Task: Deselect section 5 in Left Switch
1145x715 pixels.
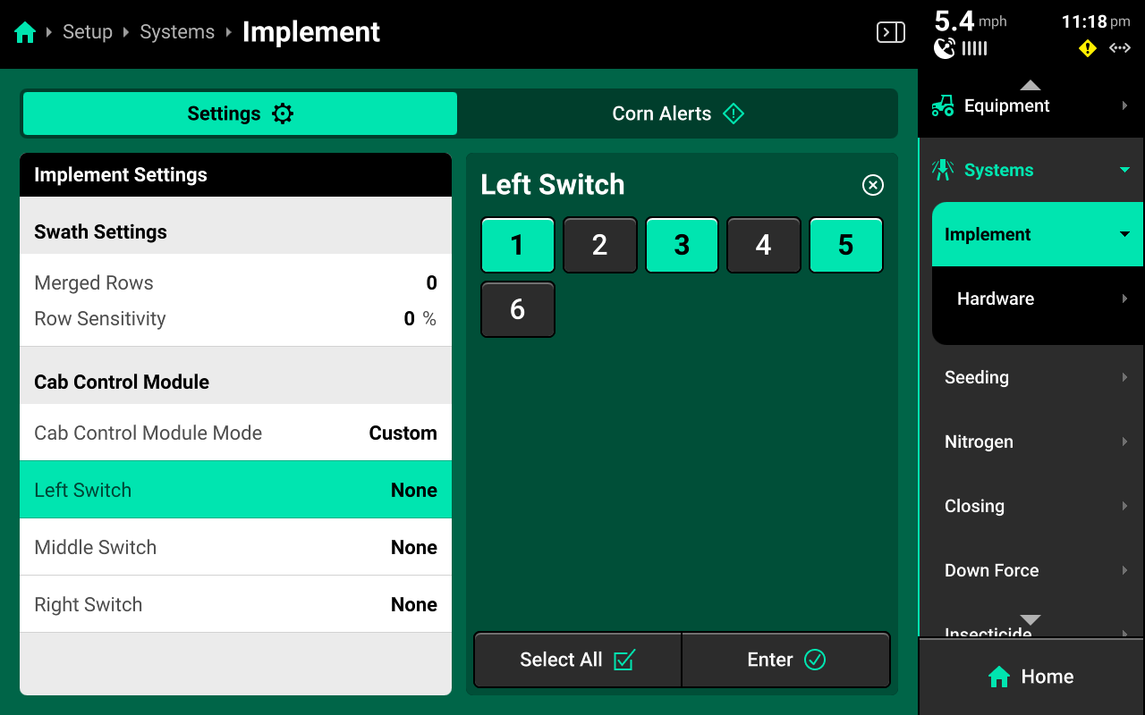Action: click(x=846, y=245)
